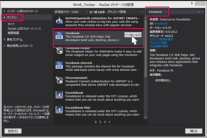Clear the Facebook search text with the X icon
This screenshot has width=207, height=138.
pyautogui.click(x=199, y=12)
